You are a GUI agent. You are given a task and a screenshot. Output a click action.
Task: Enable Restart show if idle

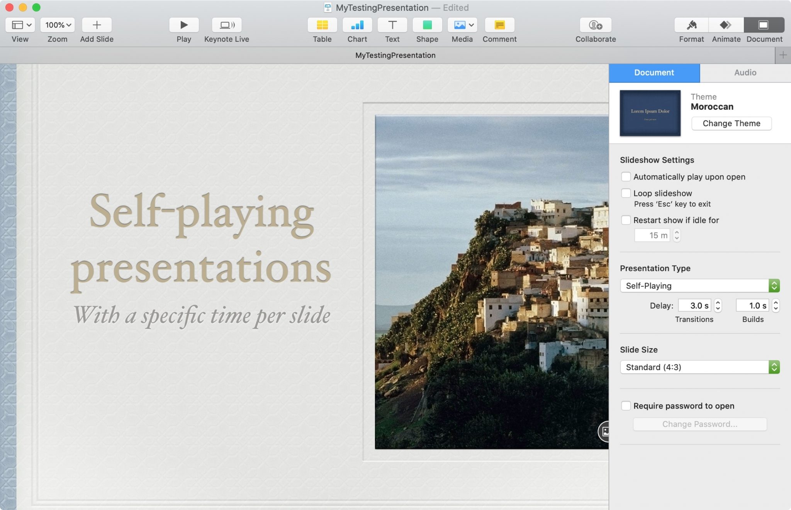coord(625,220)
